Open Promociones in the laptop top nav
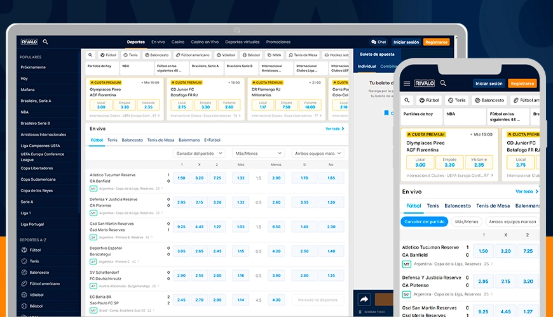This screenshot has height=317, width=553. pyautogui.click(x=278, y=42)
